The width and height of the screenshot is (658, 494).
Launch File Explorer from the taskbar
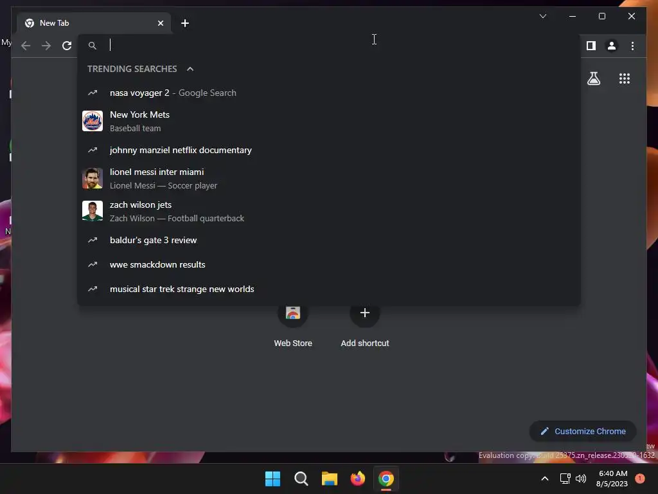coord(330,479)
